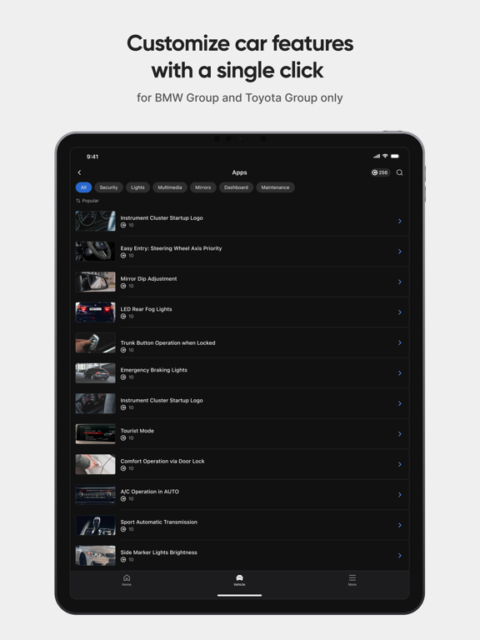Image resolution: width=480 pixels, height=640 pixels.
Task: Tap the Easy Entry steering wheel thumbnail
Action: pos(96,252)
